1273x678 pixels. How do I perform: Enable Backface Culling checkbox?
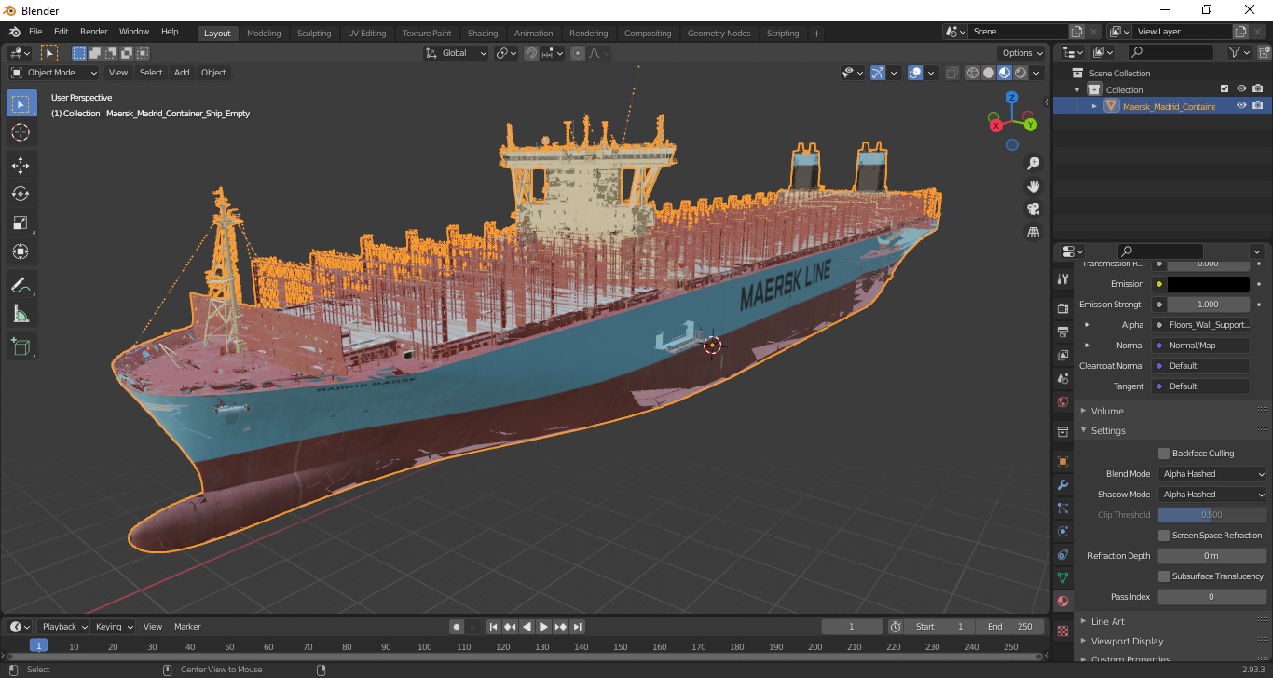point(1164,454)
